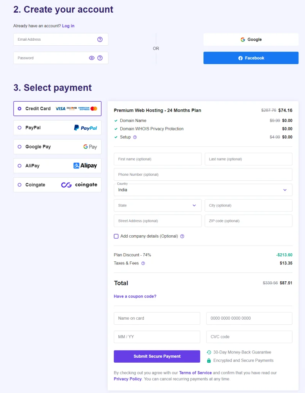The image size is (305, 393).
Task: Open the Country dropdown showing India
Action: point(203,190)
